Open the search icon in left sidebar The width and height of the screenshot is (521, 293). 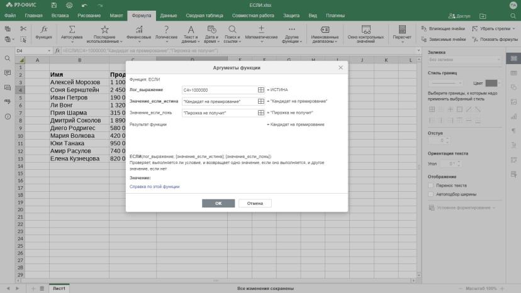[8, 58]
